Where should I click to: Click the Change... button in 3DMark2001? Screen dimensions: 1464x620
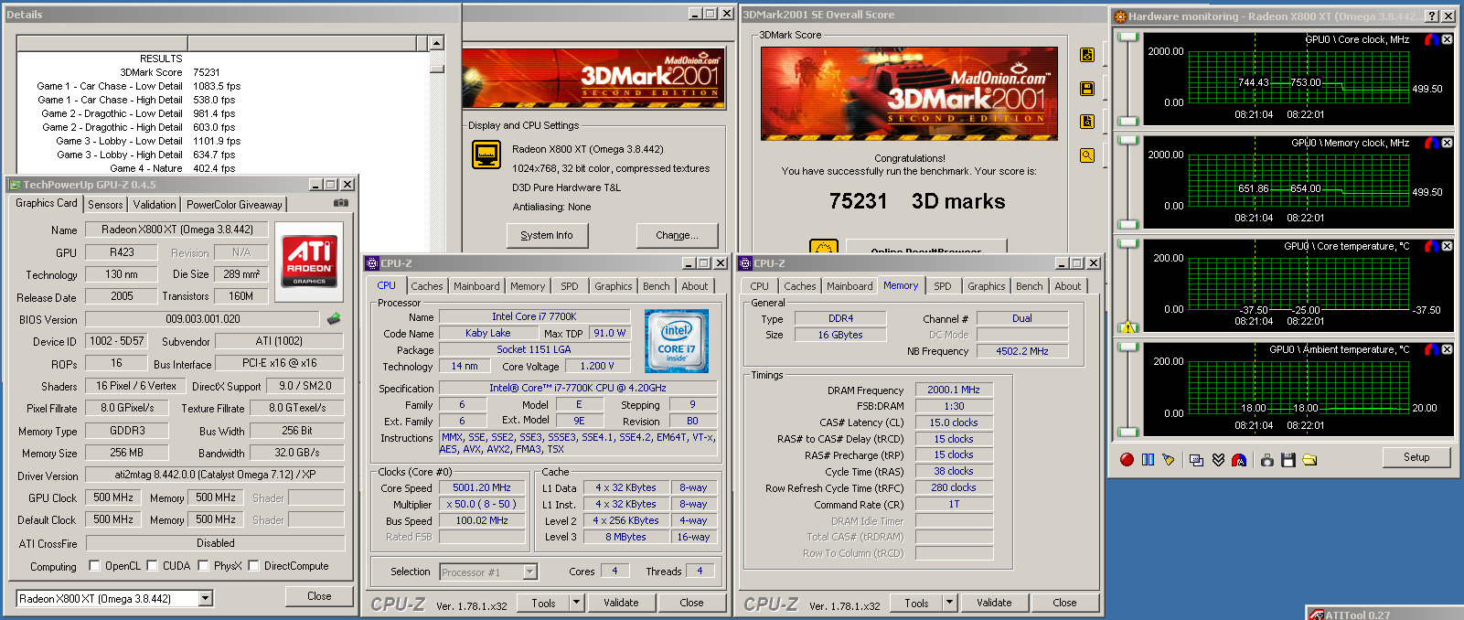(x=677, y=235)
